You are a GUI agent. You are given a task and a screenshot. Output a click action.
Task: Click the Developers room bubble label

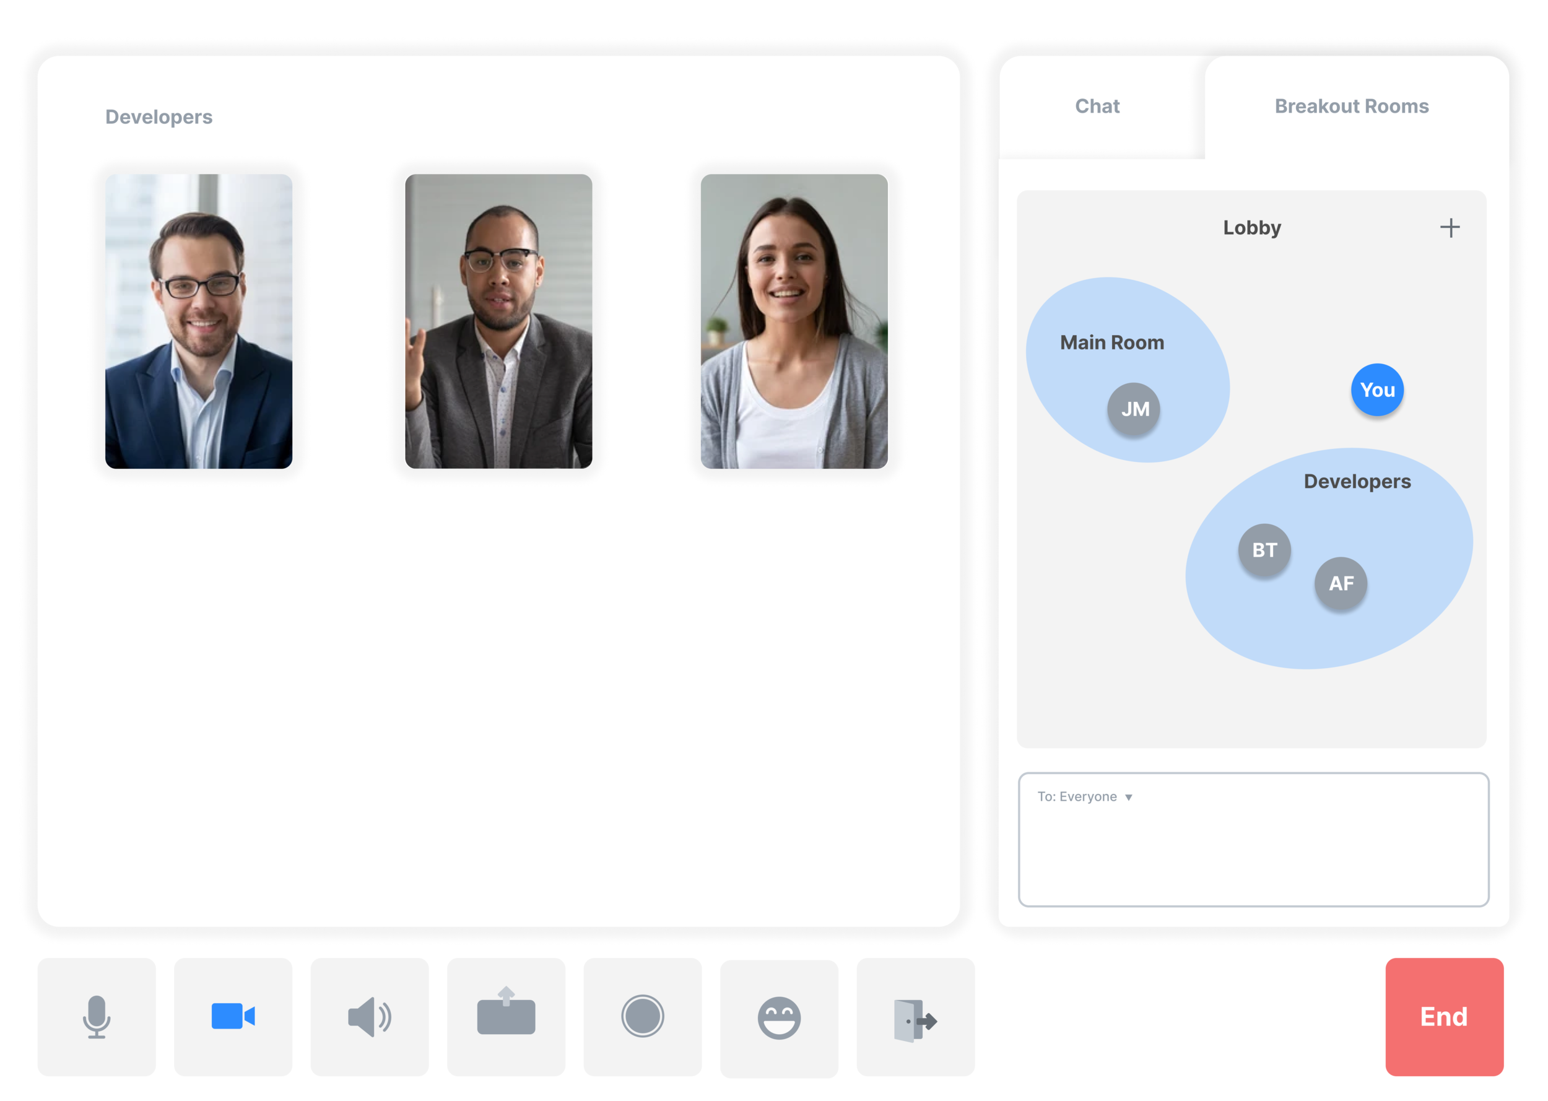coord(1357,481)
